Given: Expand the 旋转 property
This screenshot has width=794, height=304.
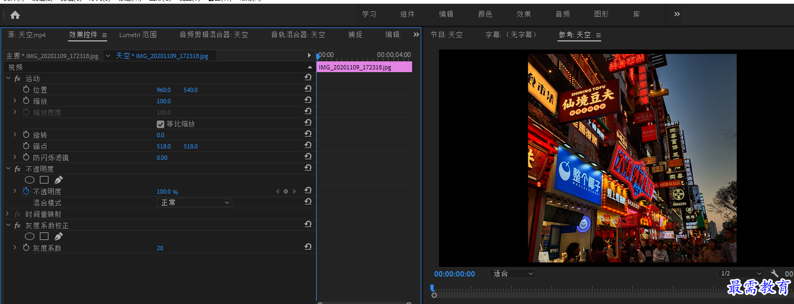Looking at the screenshot, I should (15, 135).
